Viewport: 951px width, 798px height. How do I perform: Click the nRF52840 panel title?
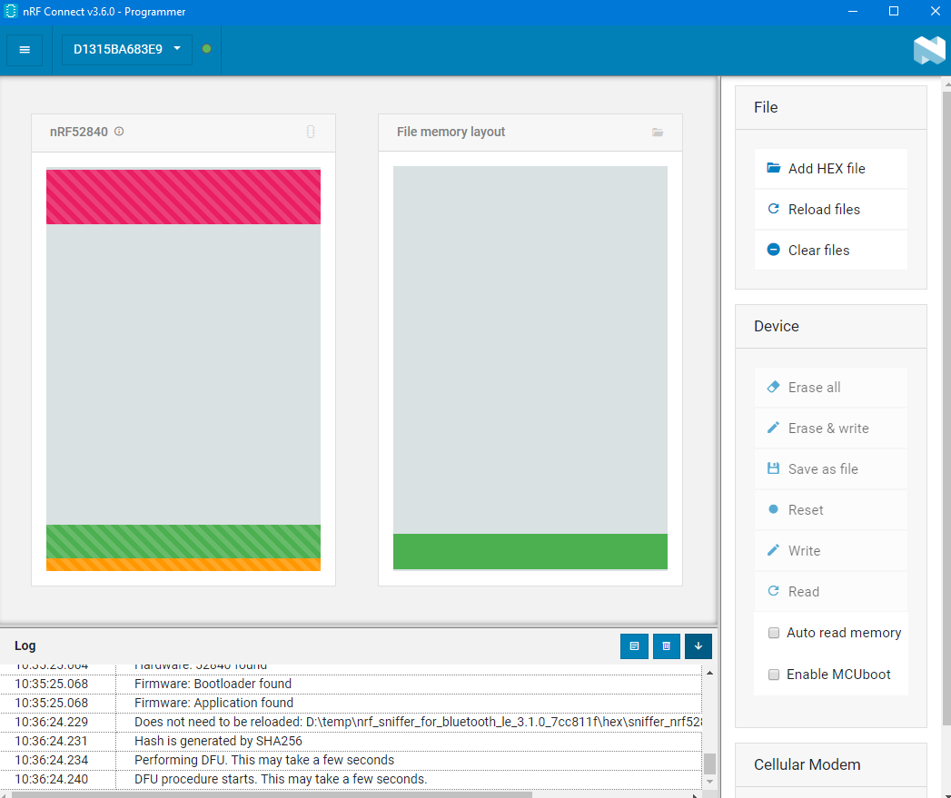pos(79,132)
